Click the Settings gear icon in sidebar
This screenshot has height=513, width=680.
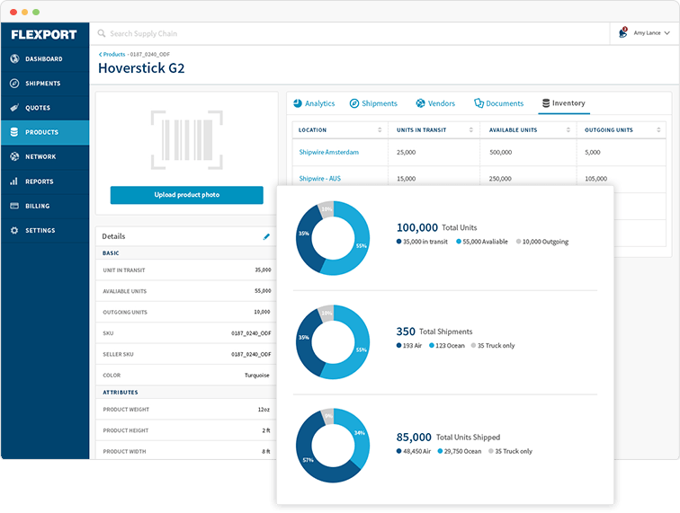[x=14, y=230]
